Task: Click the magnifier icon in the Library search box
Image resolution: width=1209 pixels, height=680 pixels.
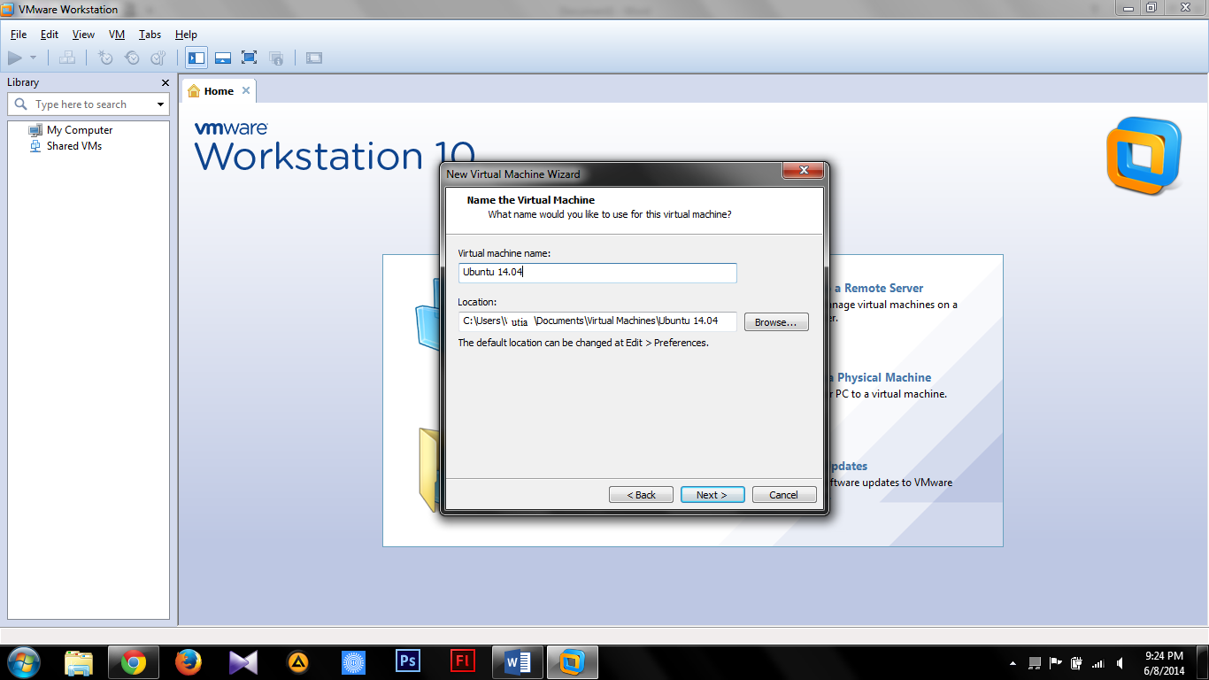Action: tap(21, 104)
